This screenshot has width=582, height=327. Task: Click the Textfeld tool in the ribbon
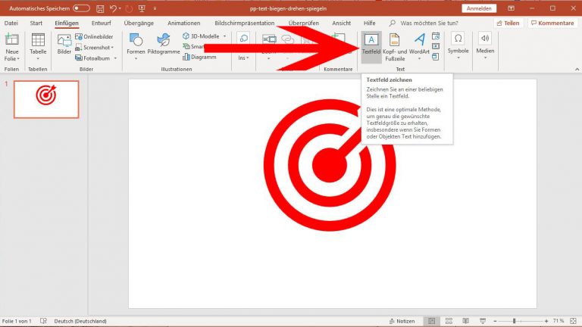click(371, 45)
